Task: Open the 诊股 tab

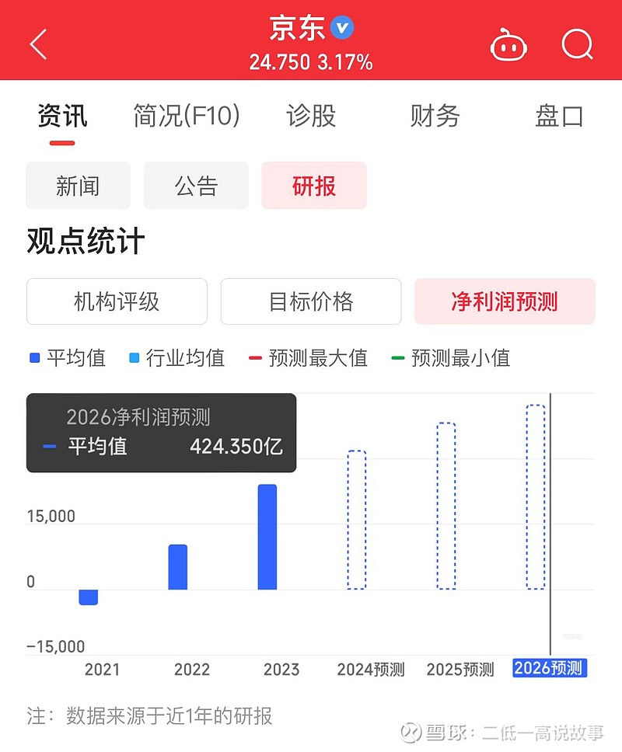Action: tap(311, 117)
